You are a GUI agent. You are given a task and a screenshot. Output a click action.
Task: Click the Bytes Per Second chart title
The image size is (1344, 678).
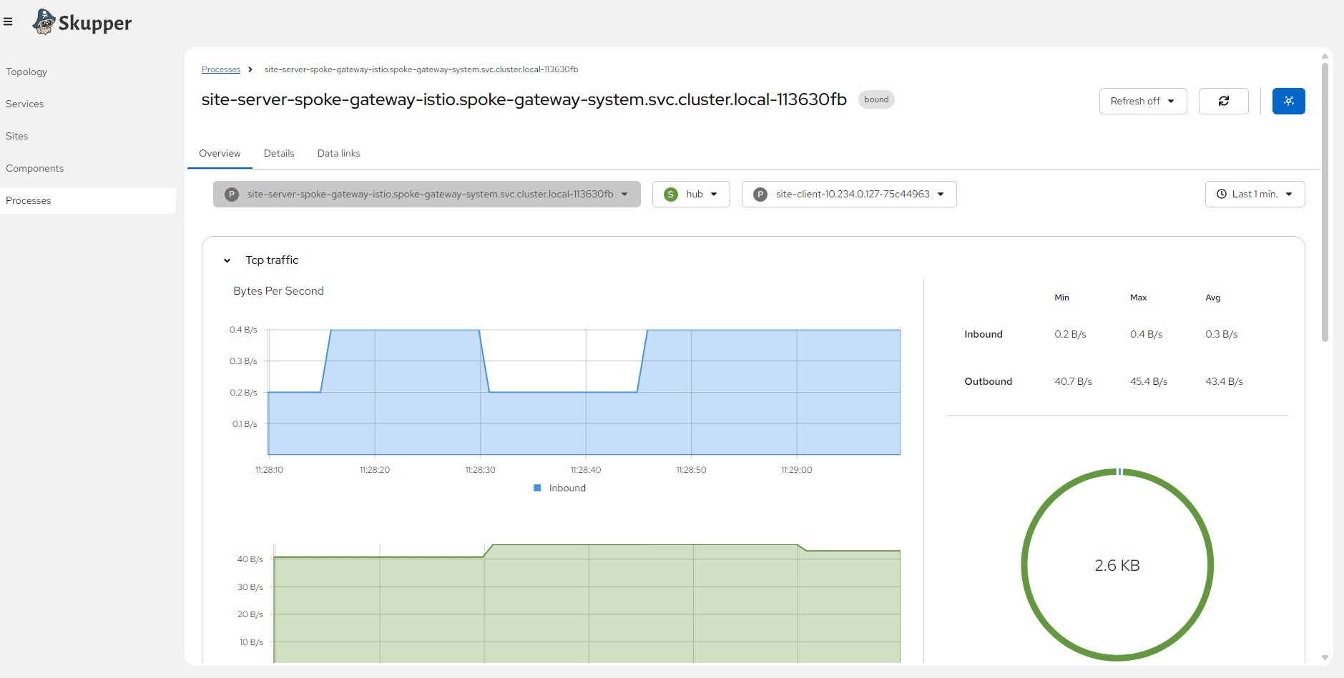pyautogui.click(x=278, y=290)
